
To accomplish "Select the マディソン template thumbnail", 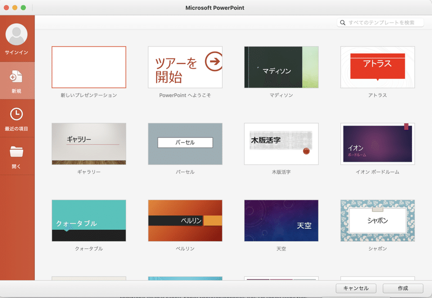I will (281, 67).
